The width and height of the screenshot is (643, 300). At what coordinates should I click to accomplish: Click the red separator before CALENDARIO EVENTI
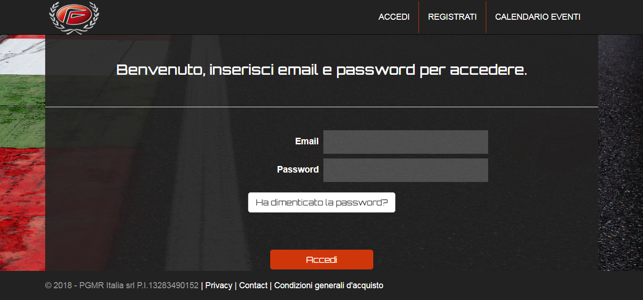[486, 17]
